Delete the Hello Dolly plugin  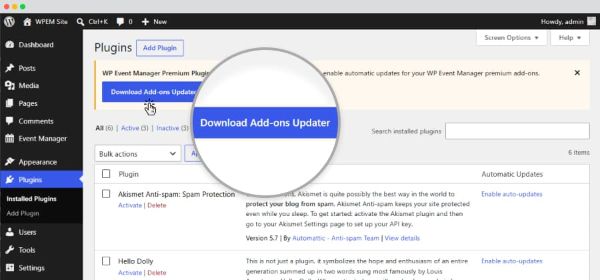click(157, 273)
